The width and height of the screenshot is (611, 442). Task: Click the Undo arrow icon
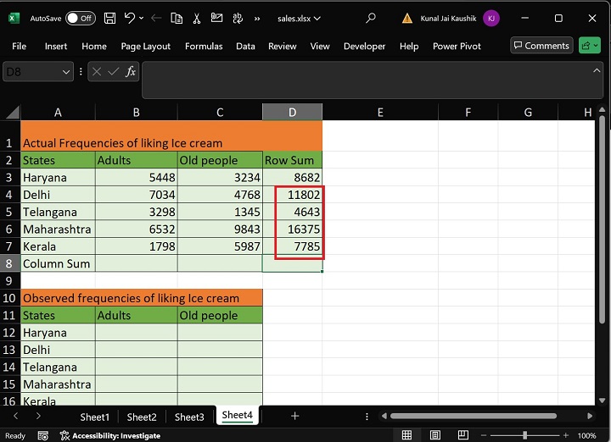(x=129, y=18)
